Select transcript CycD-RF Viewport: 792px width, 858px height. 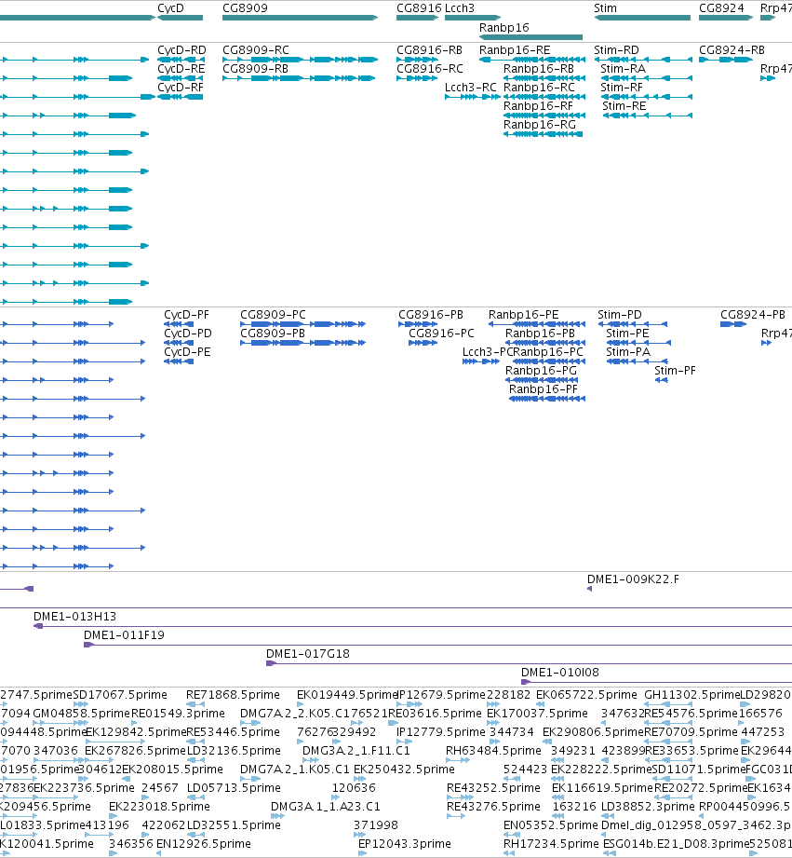click(181, 87)
